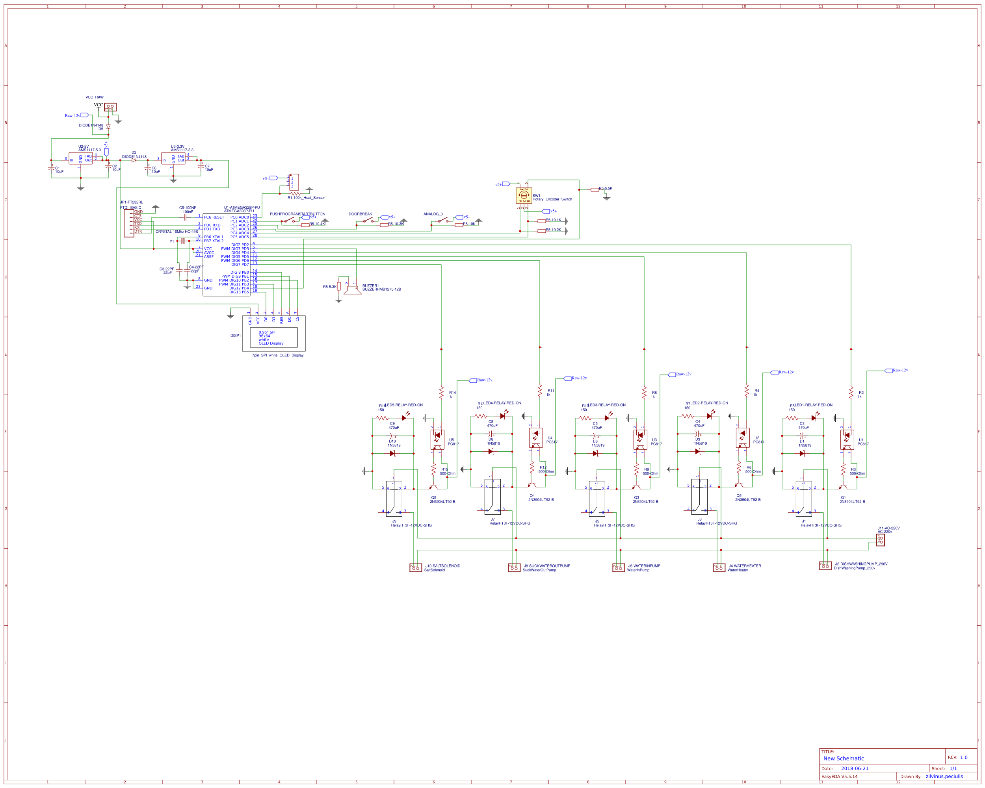985x788 pixels.
Task: Click the J9 RelayHT3F-12VDC-SHG relay symbol
Action: pos(395,500)
